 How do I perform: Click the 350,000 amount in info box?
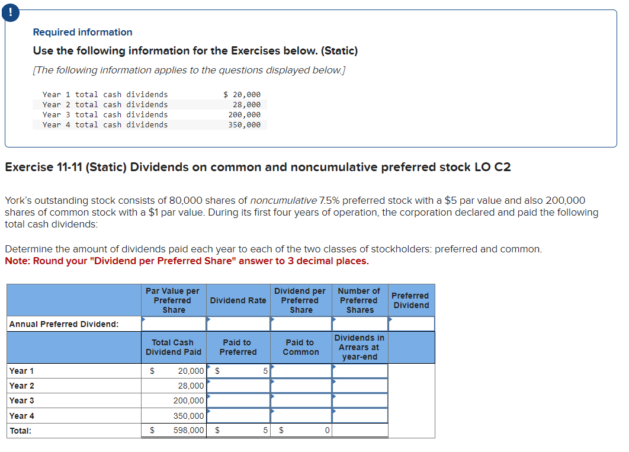[x=244, y=125]
